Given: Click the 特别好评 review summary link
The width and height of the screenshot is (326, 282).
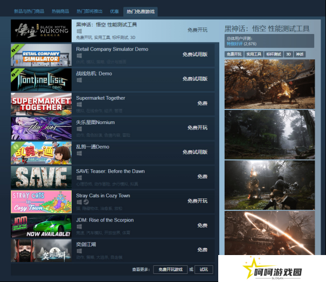Looking at the screenshot, I should pyautogui.click(x=234, y=44).
